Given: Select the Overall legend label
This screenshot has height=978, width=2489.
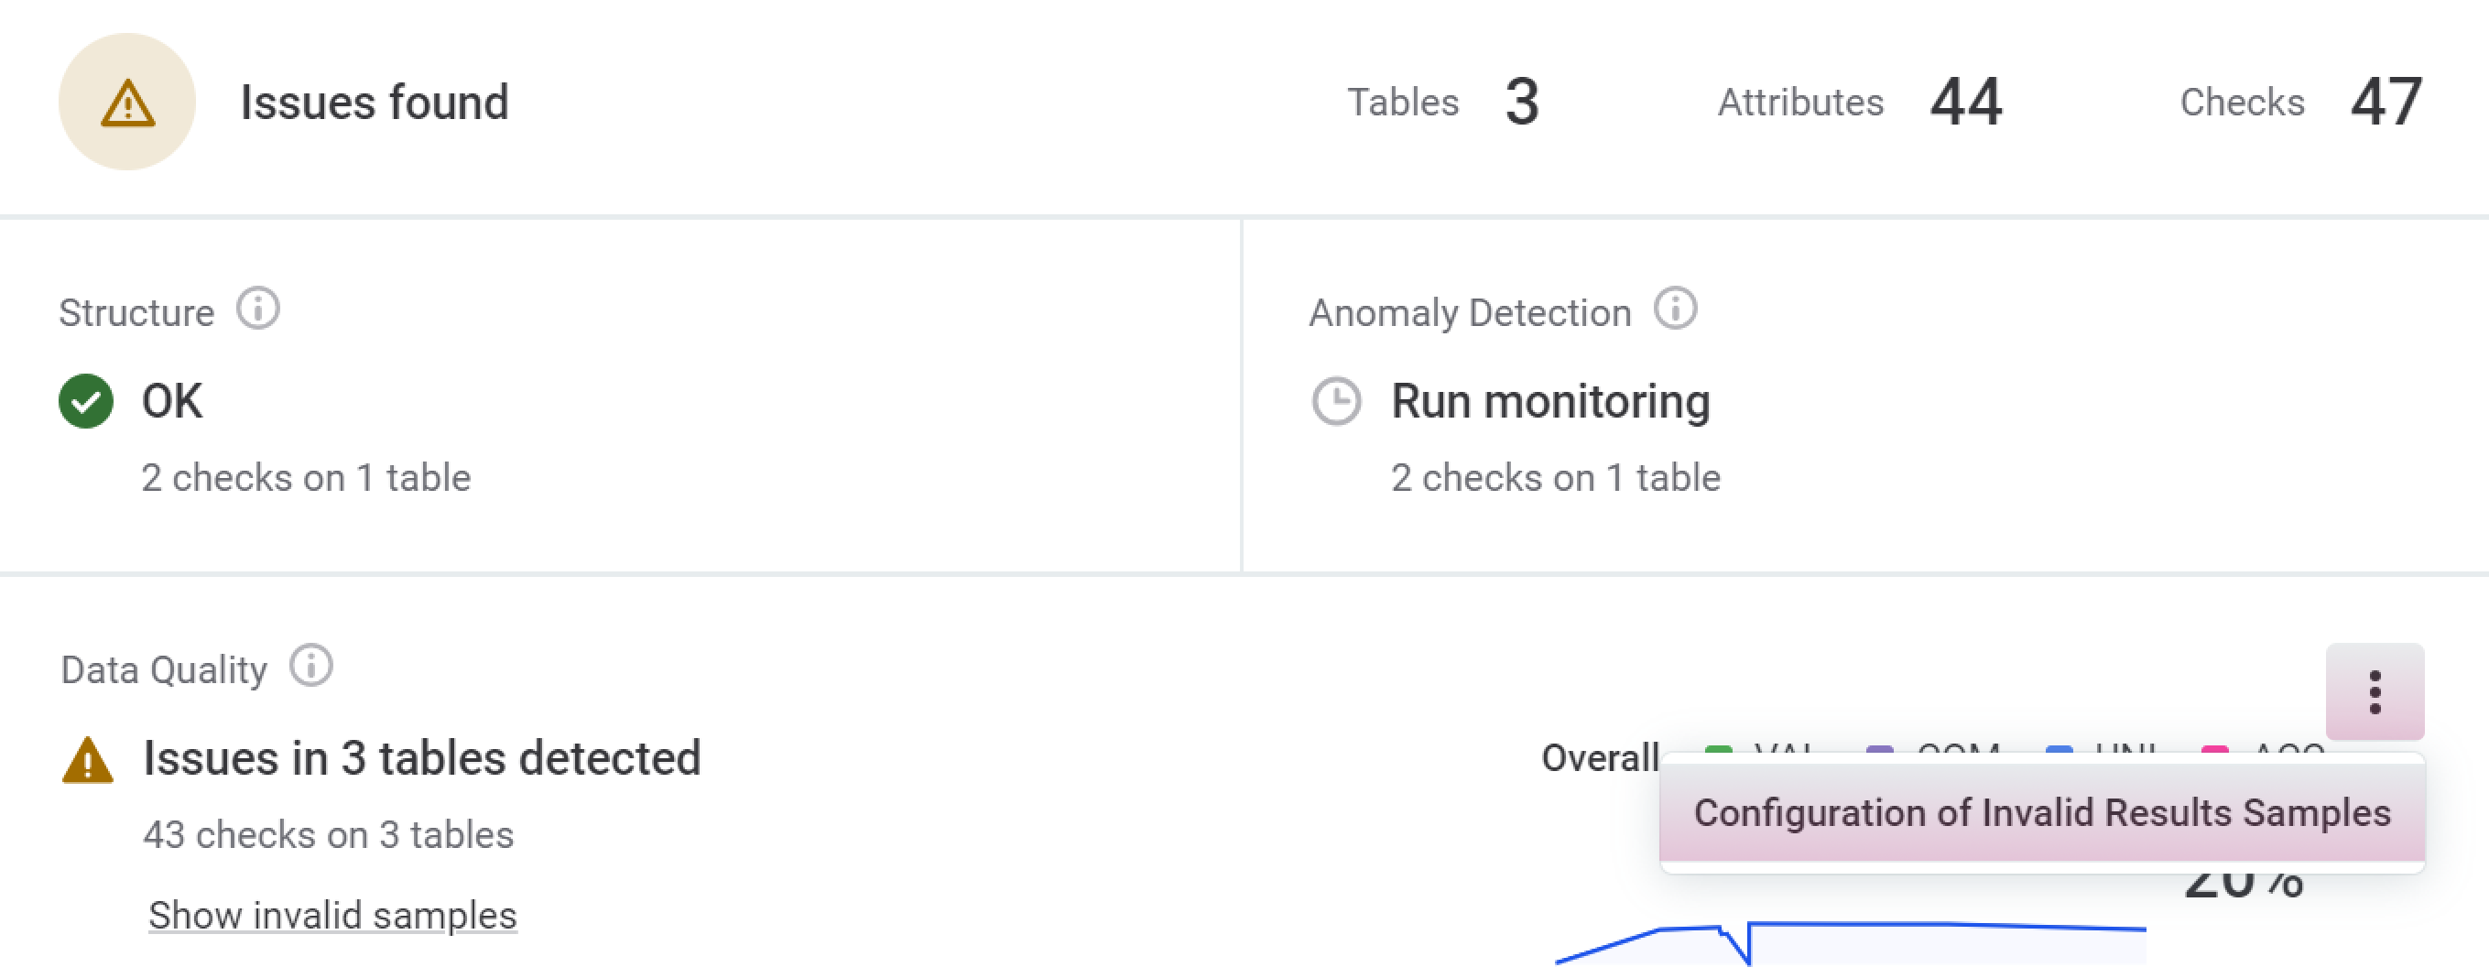Looking at the screenshot, I should click(1599, 757).
